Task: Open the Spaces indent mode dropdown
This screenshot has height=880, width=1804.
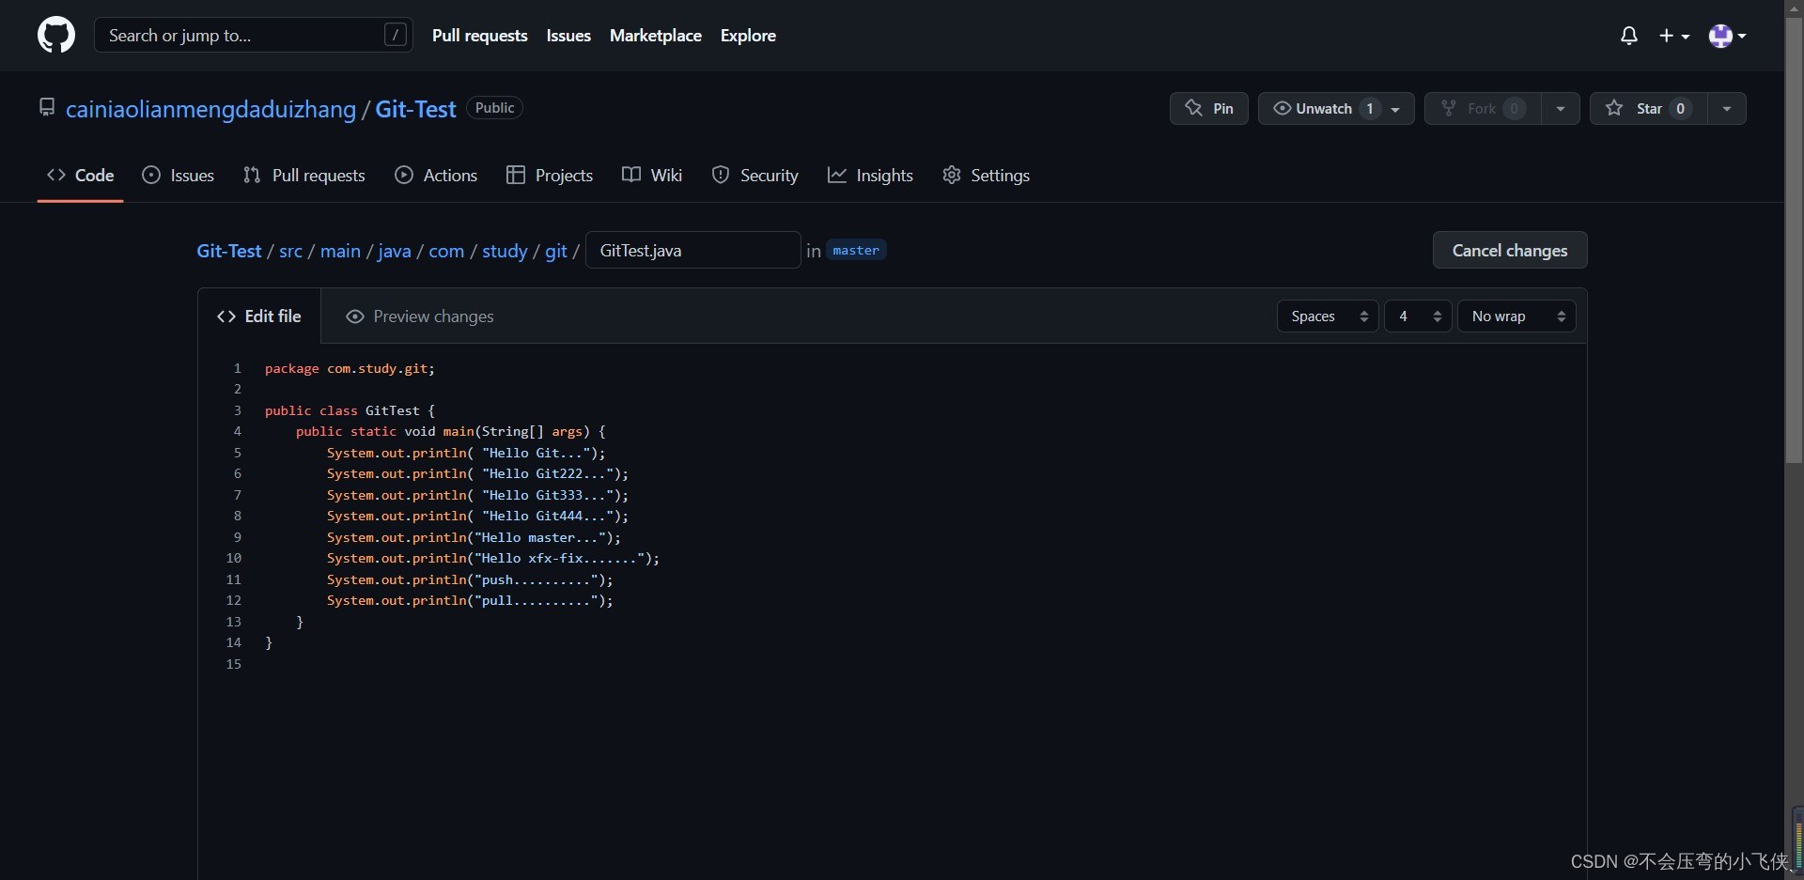Action: [x=1328, y=316]
